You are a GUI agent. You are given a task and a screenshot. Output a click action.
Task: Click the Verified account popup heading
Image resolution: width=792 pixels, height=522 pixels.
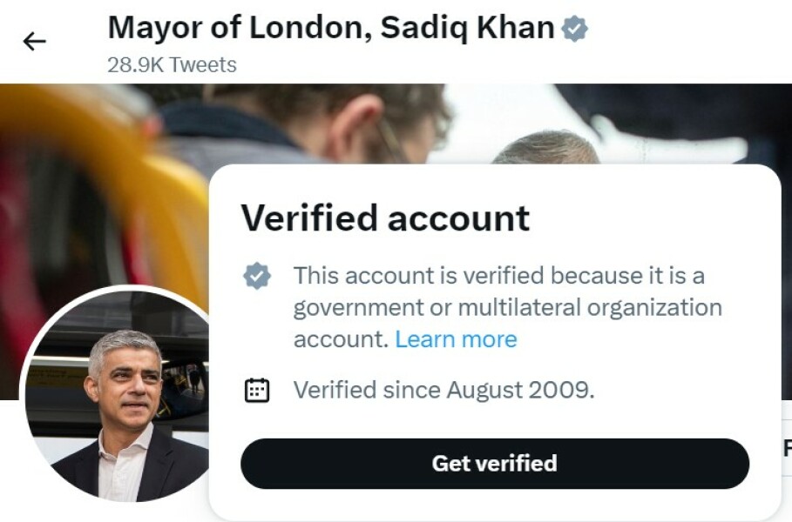tap(385, 217)
